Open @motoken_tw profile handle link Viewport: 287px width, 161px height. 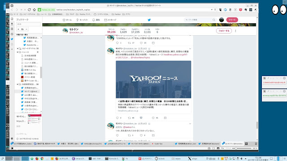[76, 33]
